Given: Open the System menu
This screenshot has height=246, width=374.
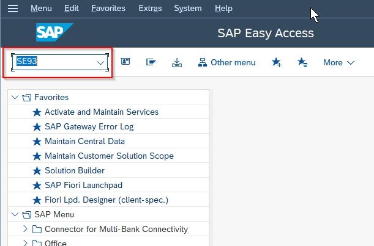Looking at the screenshot, I should (x=188, y=9).
